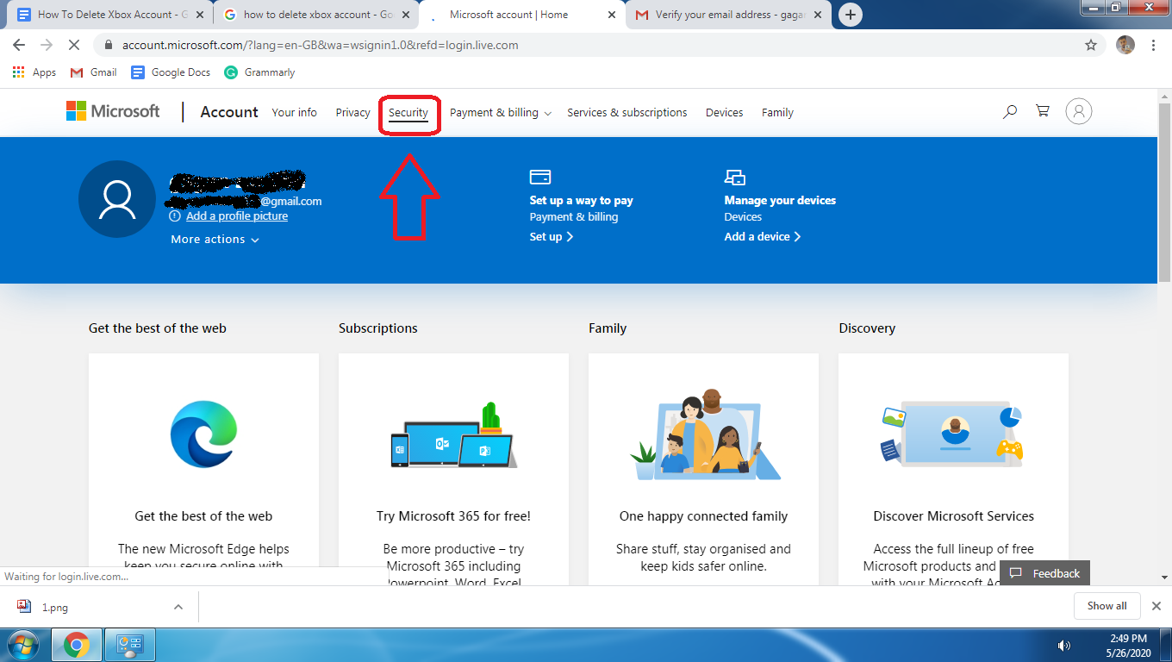This screenshot has height=662, width=1172.
Task: Open the Google Docs bookmark
Action: pyautogui.click(x=171, y=72)
